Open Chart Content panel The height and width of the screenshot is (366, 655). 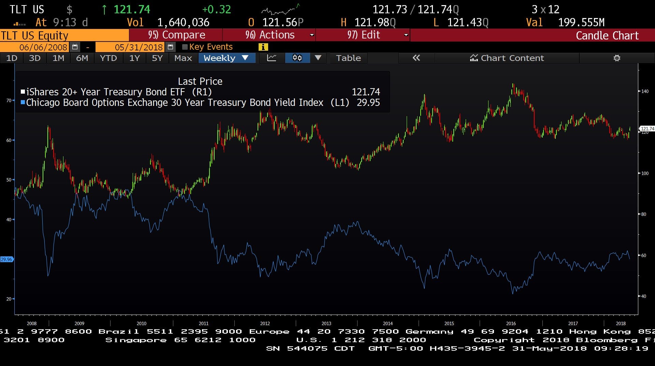pyautogui.click(x=507, y=58)
